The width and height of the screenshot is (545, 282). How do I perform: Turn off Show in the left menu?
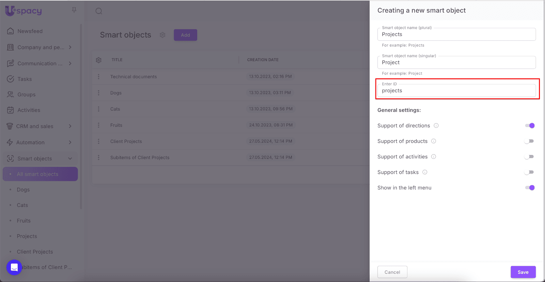[x=530, y=188]
